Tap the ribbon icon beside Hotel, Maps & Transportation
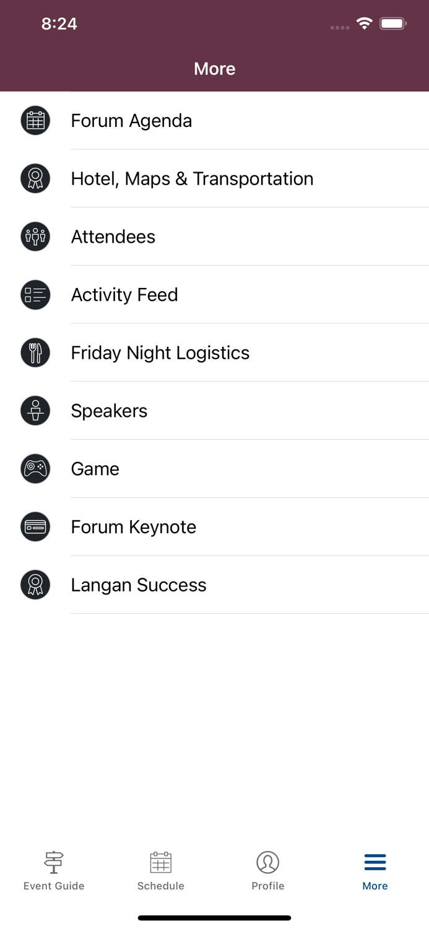The height and width of the screenshot is (929, 429). [x=35, y=178]
